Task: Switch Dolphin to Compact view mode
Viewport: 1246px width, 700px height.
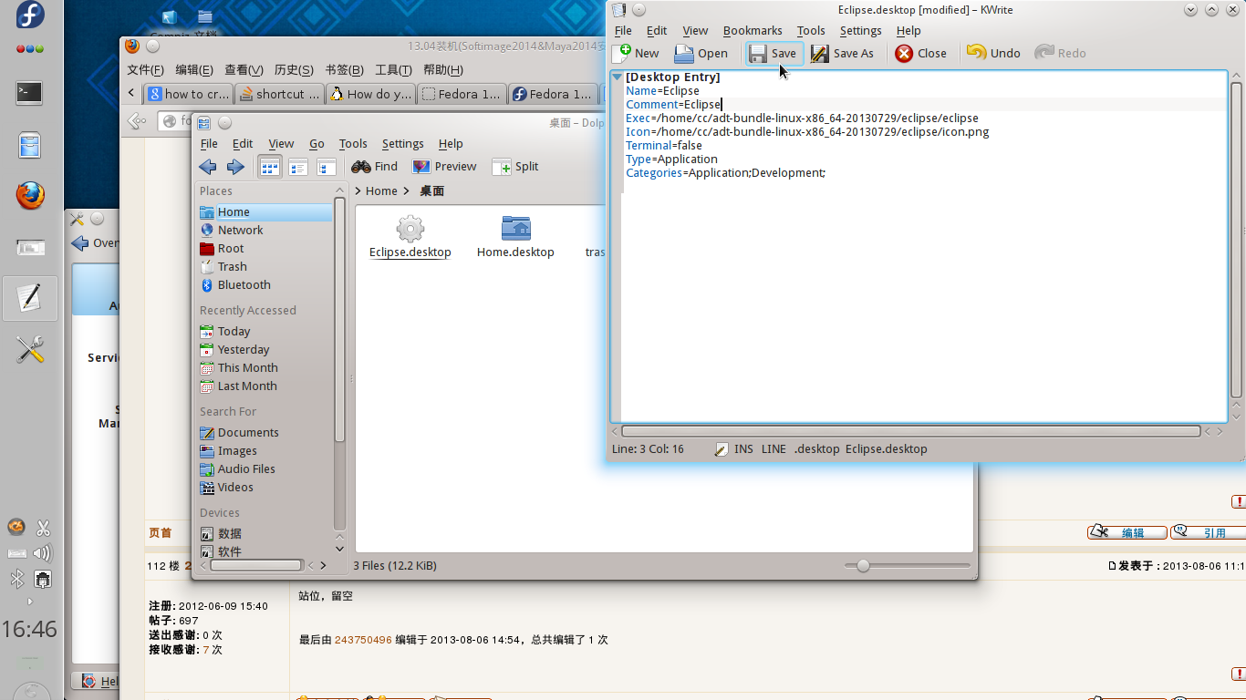Action: (x=297, y=167)
